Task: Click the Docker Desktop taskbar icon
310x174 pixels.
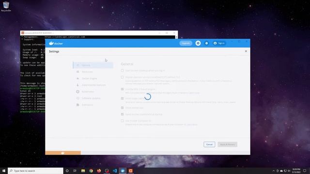Action: click(123, 171)
